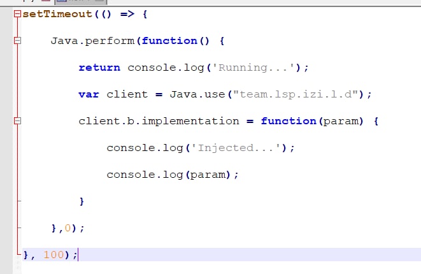Click the word setTimeout in the code
This screenshot has height=274, width=421.
click(57, 14)
